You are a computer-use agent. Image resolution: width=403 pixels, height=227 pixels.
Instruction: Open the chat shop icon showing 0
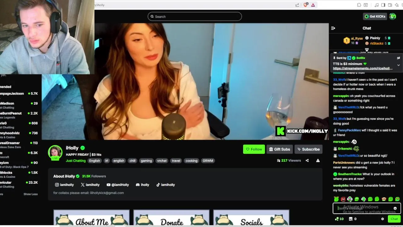point(352,219)
